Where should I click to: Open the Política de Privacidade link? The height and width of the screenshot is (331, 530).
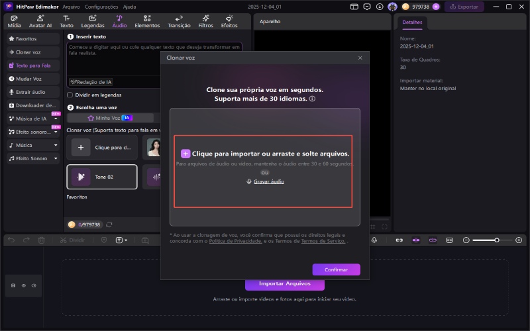click(x=235, y=242)
